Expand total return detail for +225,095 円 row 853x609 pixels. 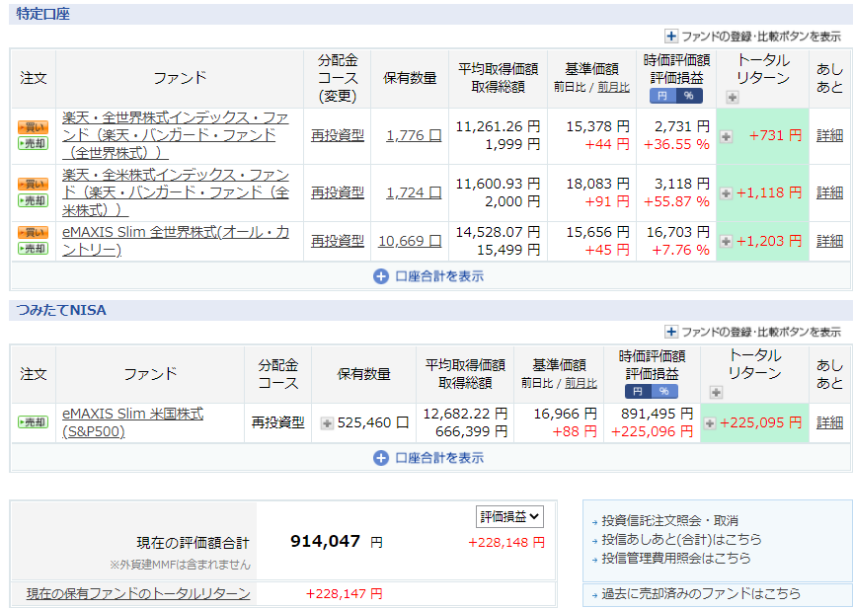coord(710,423)
